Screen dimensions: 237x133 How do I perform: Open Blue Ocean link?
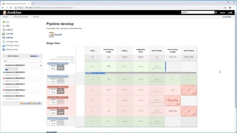click(x=12, y=45)
